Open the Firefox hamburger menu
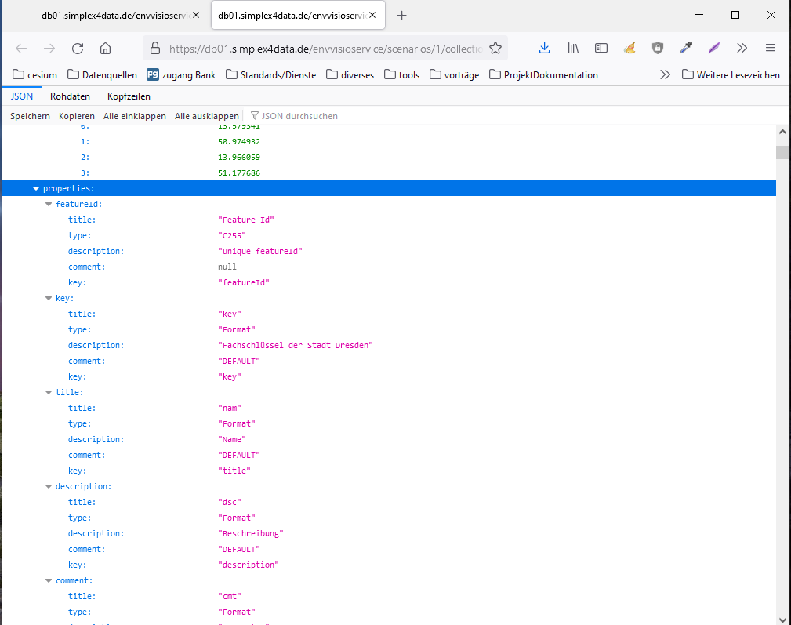Screen dimensions: 791x625 [x=771, y=48]
